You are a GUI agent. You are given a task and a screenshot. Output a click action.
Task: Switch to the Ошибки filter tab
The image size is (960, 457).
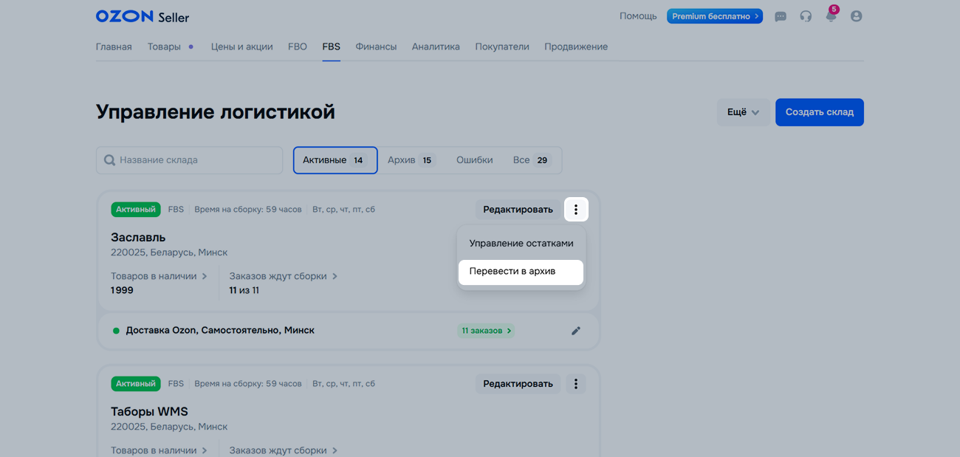tap(474, 160)
